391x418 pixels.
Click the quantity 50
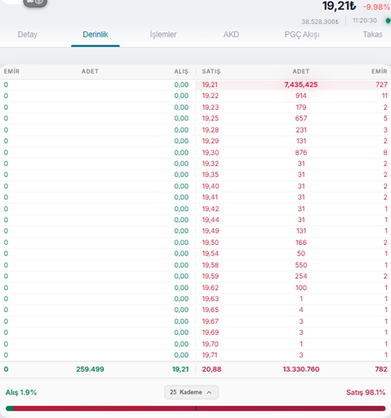301,254
